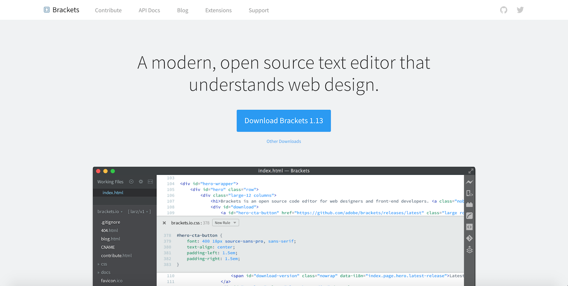The image size is (568, 286).
Task: Click the index.html — Brackets window title
Action: (x=284, y=171)
